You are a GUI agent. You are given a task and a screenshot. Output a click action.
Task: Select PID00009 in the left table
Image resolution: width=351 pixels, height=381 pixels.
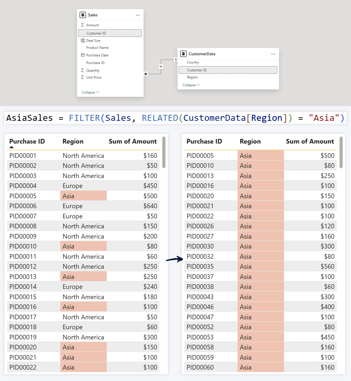click(23, 236)
